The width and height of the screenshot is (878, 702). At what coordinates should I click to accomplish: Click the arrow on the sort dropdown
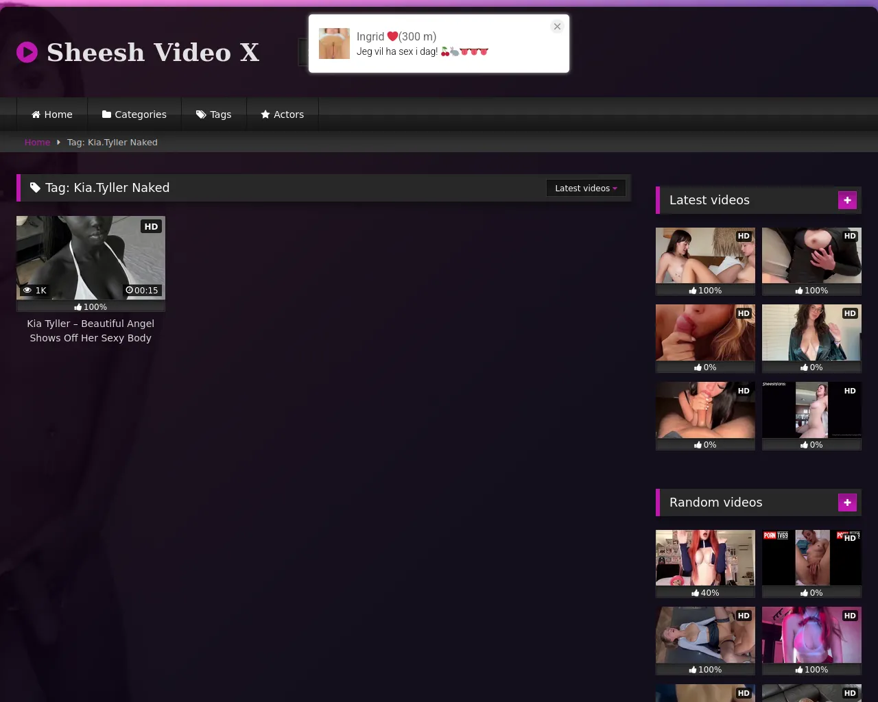coord(615,189)
